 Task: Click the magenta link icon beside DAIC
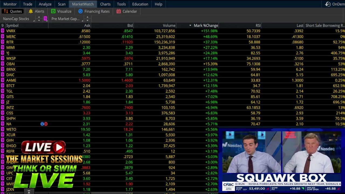pyautogui.click(x=2, y=75)
